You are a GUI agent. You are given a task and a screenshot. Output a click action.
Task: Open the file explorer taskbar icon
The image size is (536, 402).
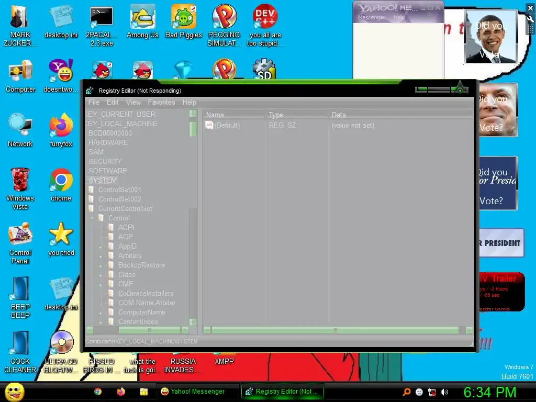click(143, 392)
